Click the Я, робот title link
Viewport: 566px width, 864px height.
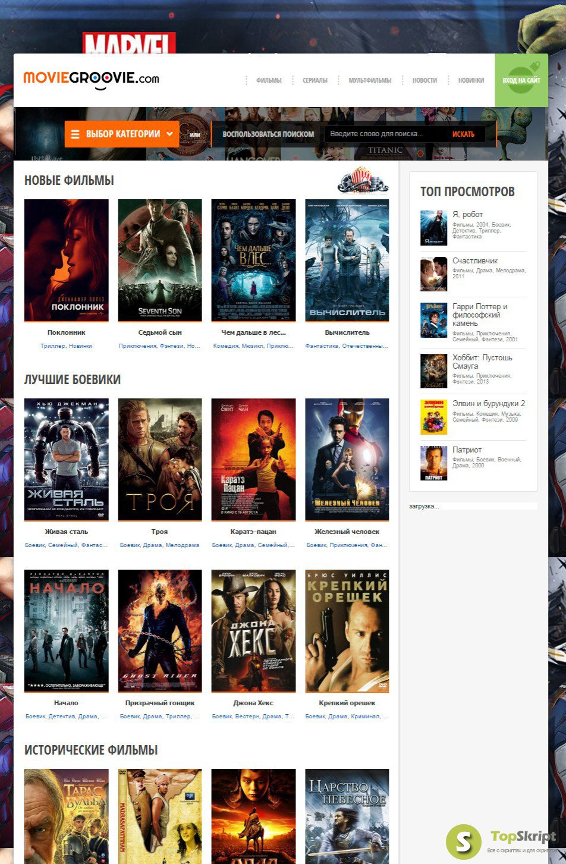tap(468, 214)
